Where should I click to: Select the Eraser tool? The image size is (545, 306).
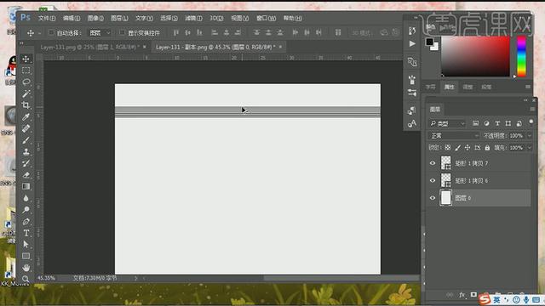pos(26,175)
